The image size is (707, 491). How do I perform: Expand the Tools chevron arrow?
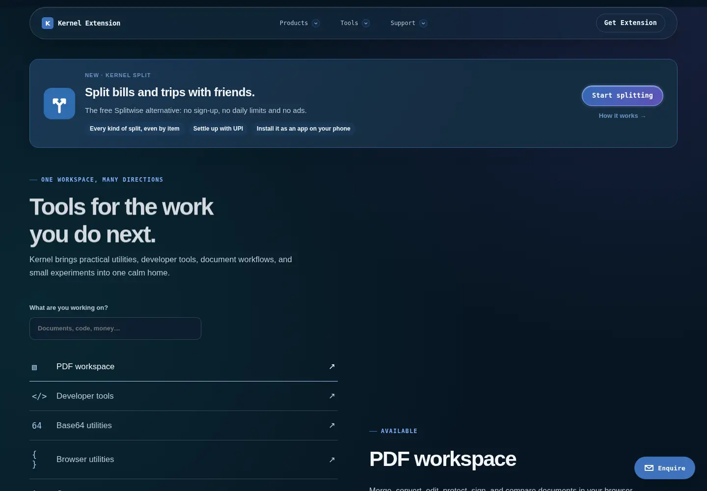tap(366, 23)
